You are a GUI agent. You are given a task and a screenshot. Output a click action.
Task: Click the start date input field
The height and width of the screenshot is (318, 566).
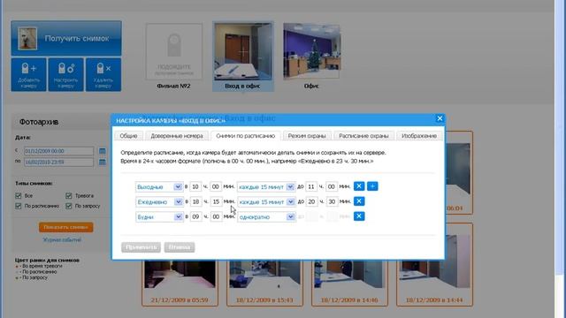tap(59, 151)
